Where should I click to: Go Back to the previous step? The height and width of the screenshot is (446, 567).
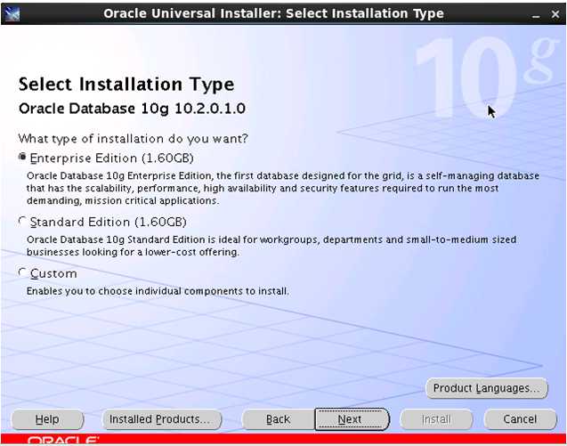(278, 419)
